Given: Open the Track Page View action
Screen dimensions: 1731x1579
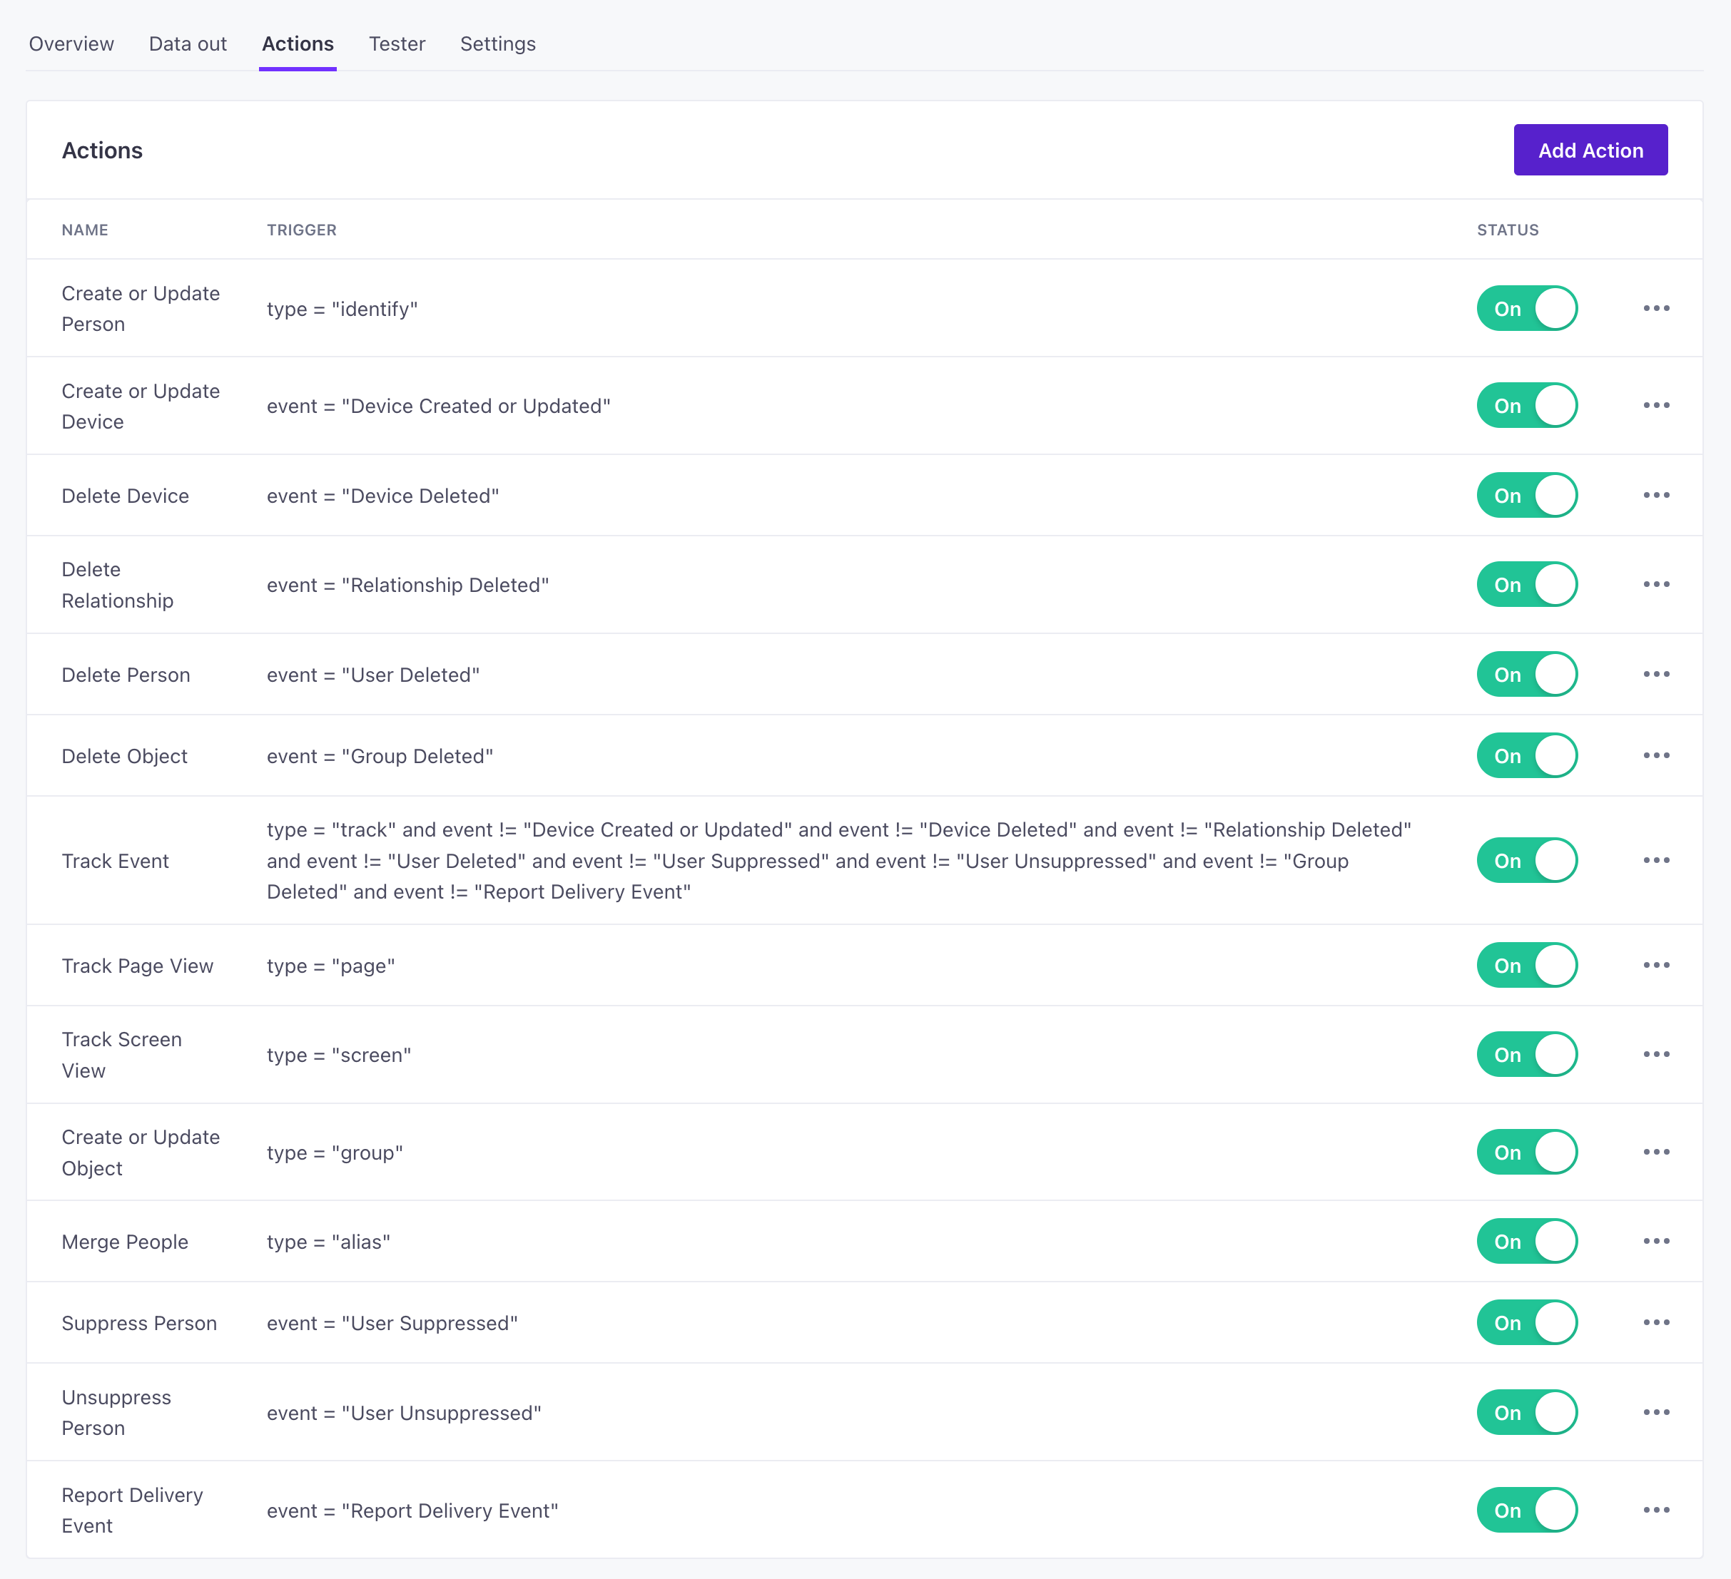Looking at the screenshot, I should point(138,966).
